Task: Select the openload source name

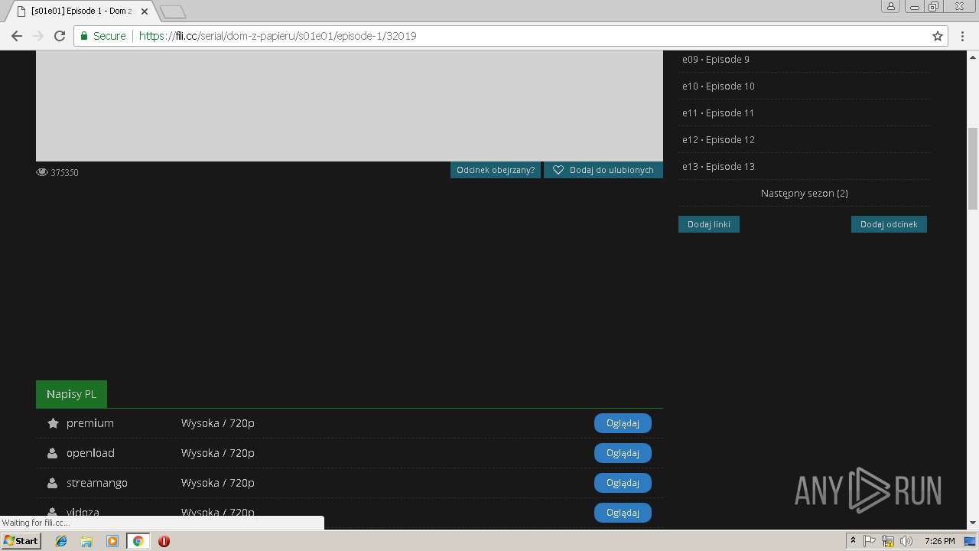Action: (x=90, y=453)
